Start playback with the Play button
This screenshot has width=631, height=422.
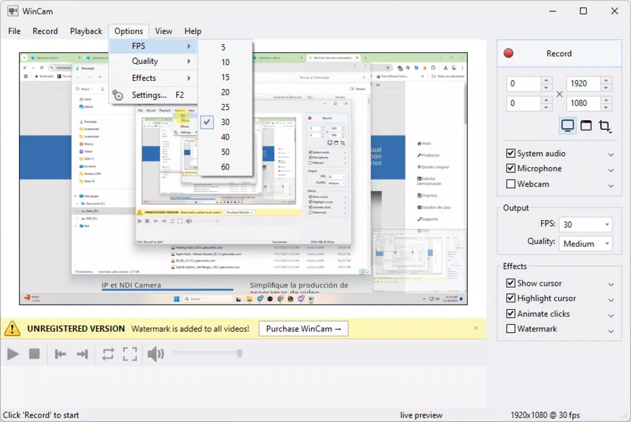coord(13,354)
